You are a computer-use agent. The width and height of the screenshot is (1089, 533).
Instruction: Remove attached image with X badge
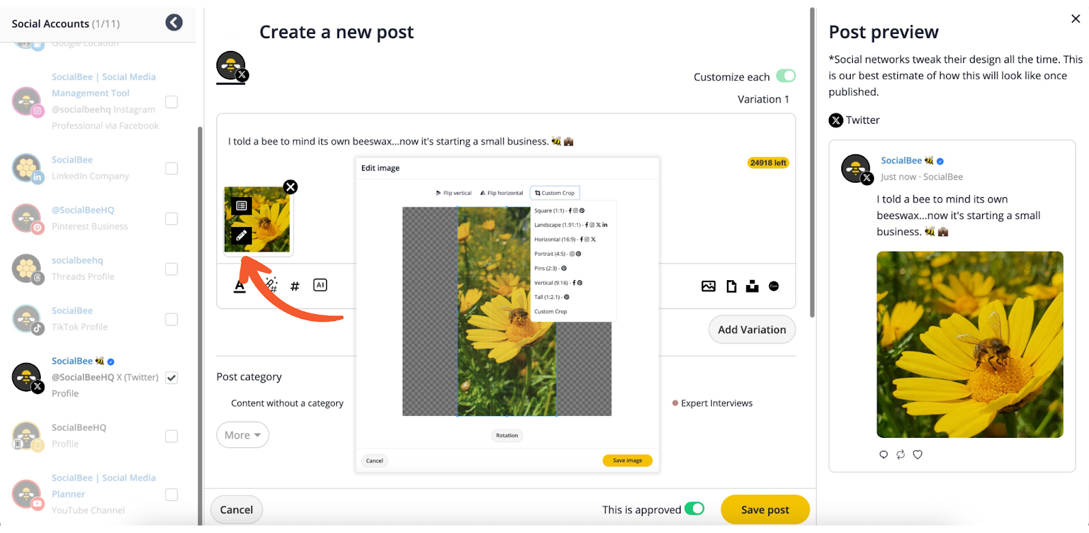point(291,187)
